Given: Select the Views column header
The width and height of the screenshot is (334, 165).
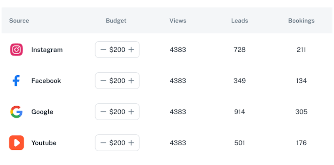Looking at the screenshot, I should [x=178, y=20].
